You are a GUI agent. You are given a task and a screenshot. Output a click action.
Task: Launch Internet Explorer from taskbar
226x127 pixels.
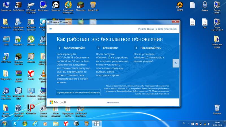35,124
